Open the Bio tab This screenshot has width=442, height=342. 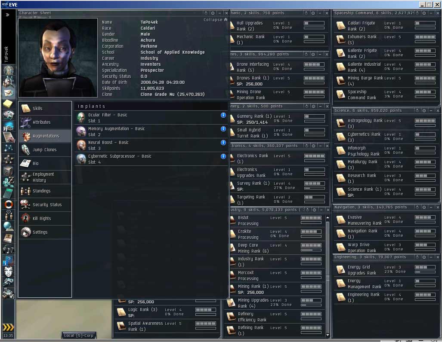tap(45, 164)
